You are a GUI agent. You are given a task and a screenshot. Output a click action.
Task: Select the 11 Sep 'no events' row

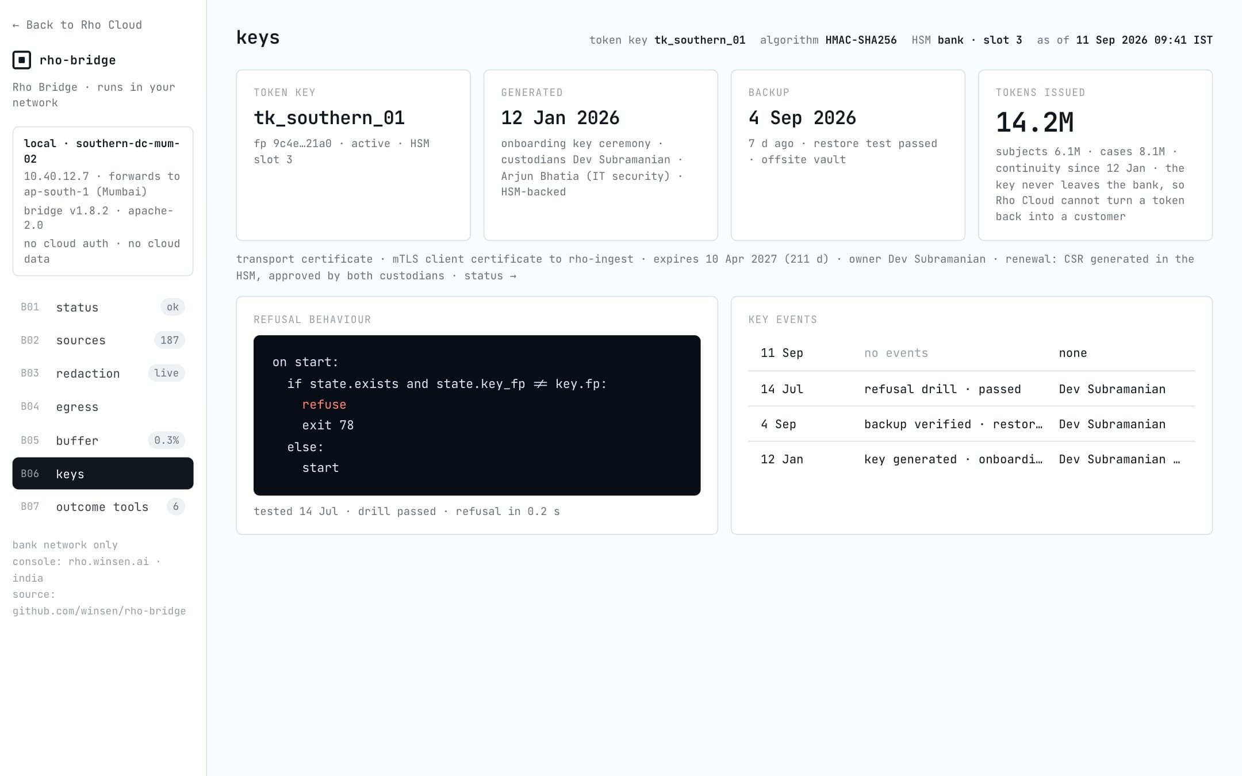972,353
